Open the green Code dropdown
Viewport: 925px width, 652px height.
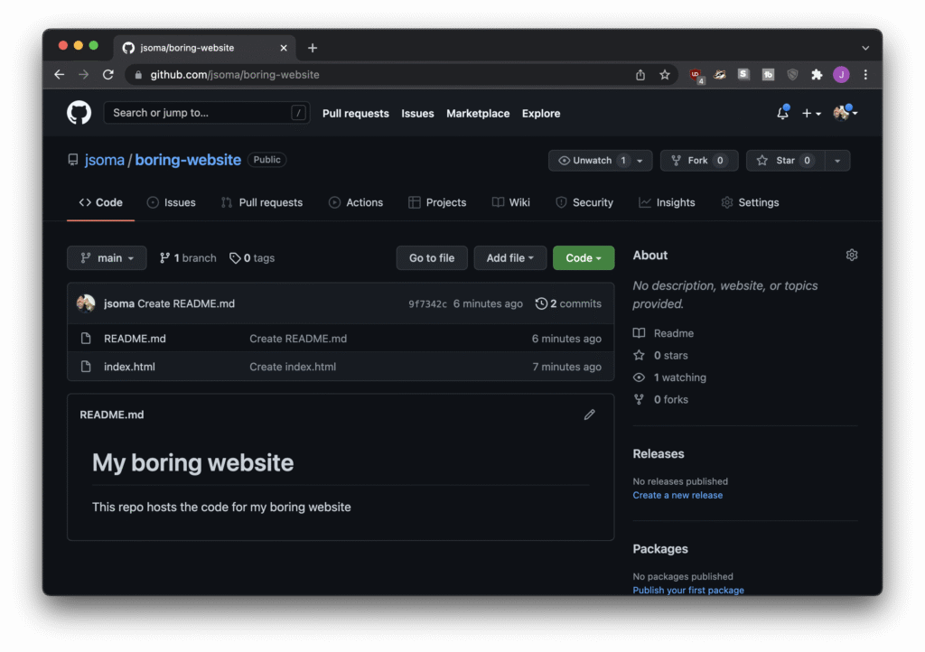tap(583, 258)
